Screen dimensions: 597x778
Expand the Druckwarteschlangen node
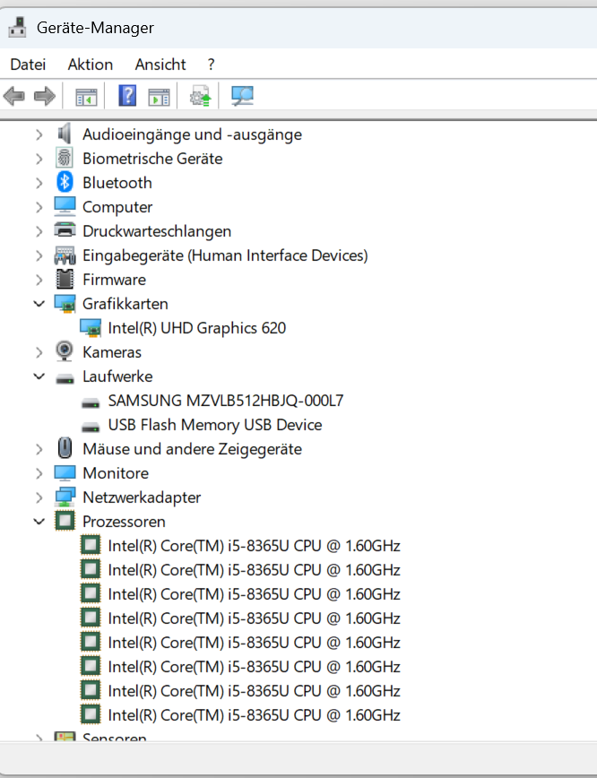coord(39,231)
